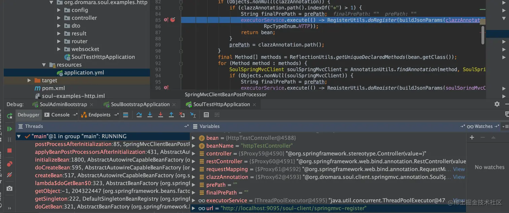Rerun the SoulTestHttpApplication debug session
This screenshot has height=213, width=509.
[x=9, y=115]
